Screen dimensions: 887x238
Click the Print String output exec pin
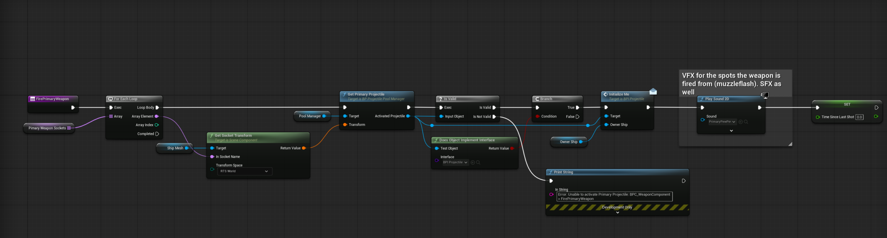tap(684, 181)
